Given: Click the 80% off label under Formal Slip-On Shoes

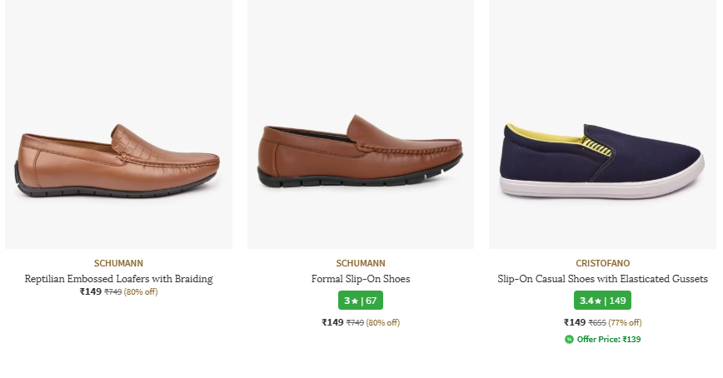Looking at the screenshot, I should pyautogui.click(x=383, y=323).
